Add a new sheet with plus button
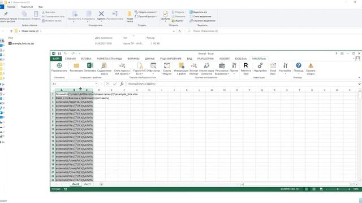This screenshot has width=362, height=203. click(x=101, y=184)
